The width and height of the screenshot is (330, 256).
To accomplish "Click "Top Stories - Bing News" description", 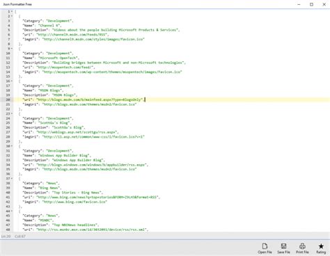I will [x=77, y=193].
